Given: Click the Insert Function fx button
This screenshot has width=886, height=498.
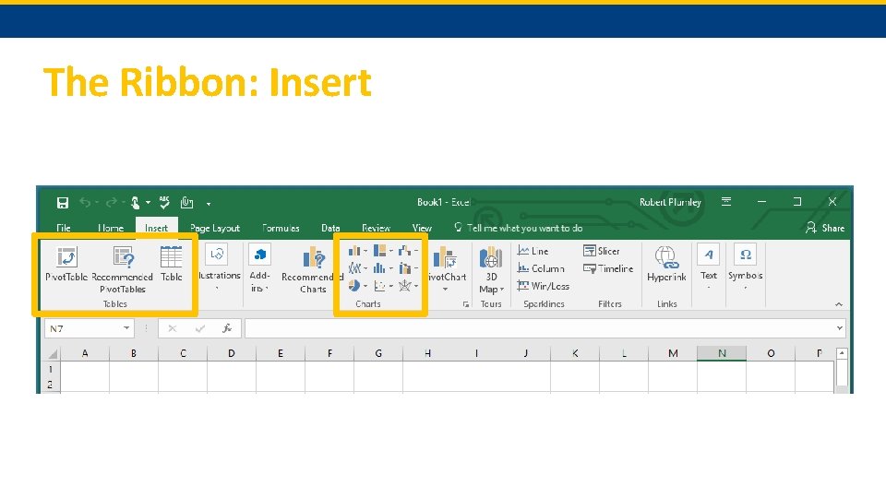Looking at the screenshot, I should 227,328.
